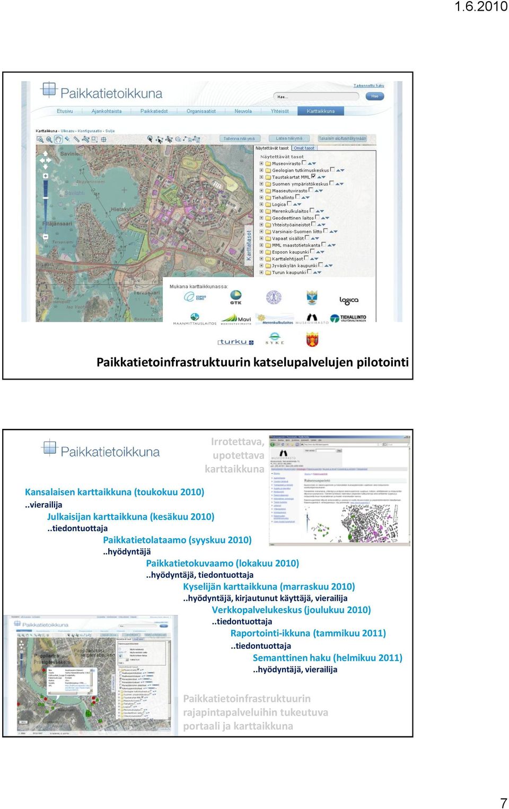Click the vertical Karttatasot panel handle
The image size is (509, 809).
[x=249, y=245]
